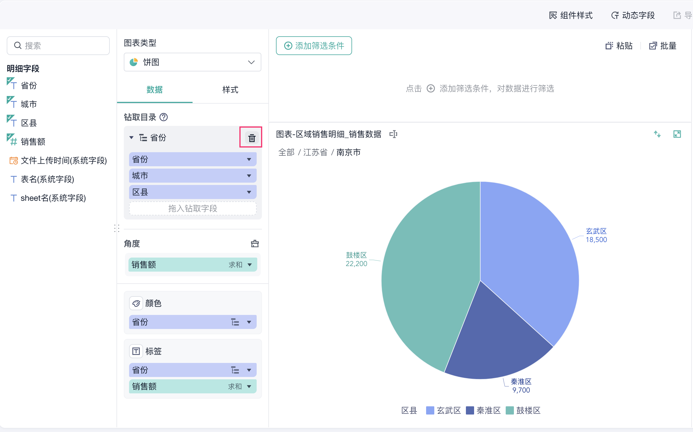Click the panel resize drag handle dots
Image resolution: width=693 pixels, height=432 pixels.
point(117,228)
